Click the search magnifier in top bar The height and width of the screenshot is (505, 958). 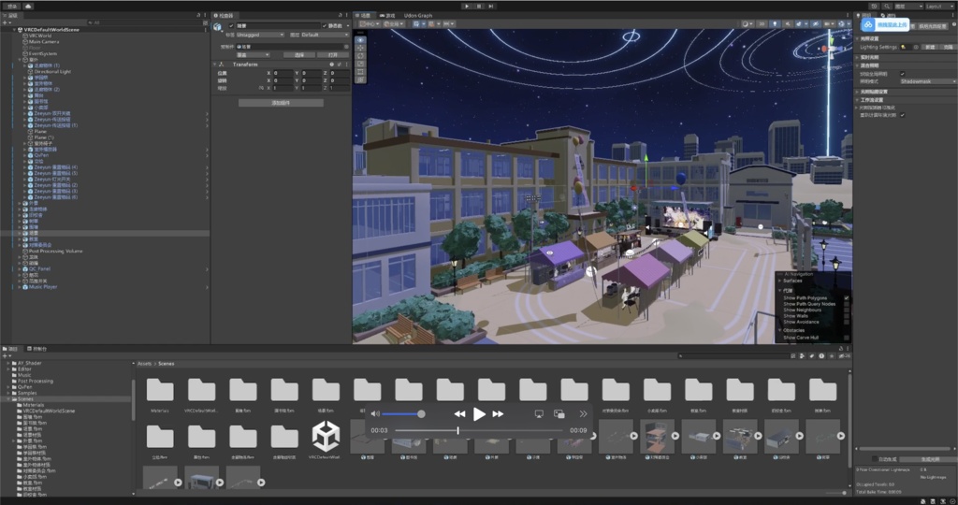click(x=887, y=7)
